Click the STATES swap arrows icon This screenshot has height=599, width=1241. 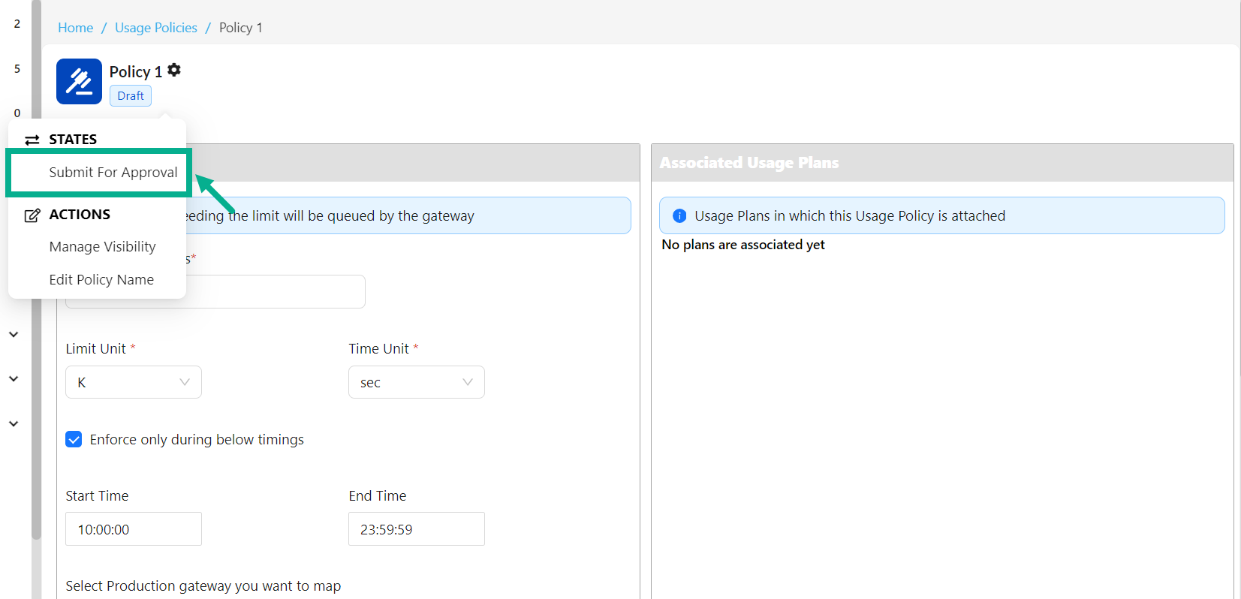pos(32,140)
